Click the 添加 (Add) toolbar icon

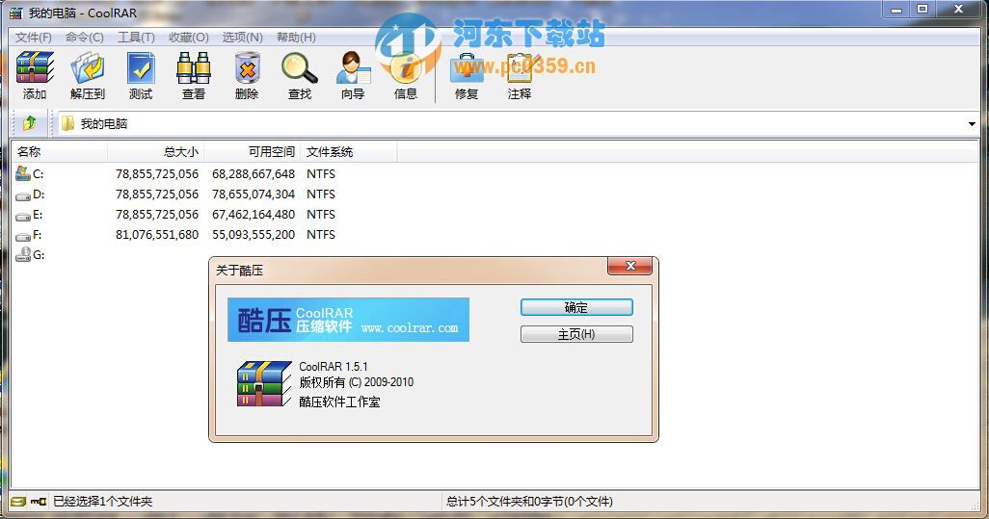tap(35, 67)
